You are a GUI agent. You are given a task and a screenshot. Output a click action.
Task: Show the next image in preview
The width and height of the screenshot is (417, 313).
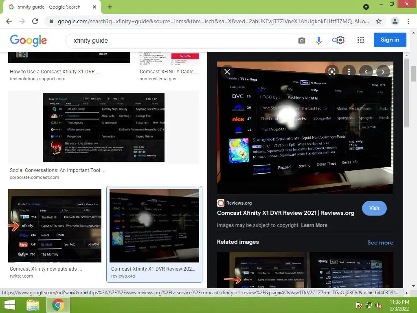click(x=383, y=72)
